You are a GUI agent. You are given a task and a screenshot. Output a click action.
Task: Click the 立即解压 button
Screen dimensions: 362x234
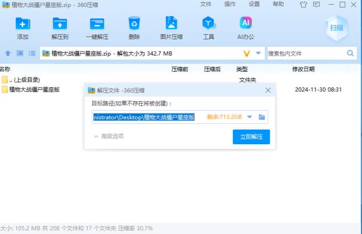251,137
